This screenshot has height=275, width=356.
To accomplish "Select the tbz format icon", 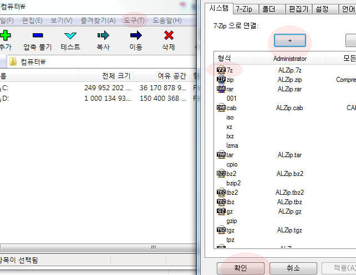I will pos(221,202).
